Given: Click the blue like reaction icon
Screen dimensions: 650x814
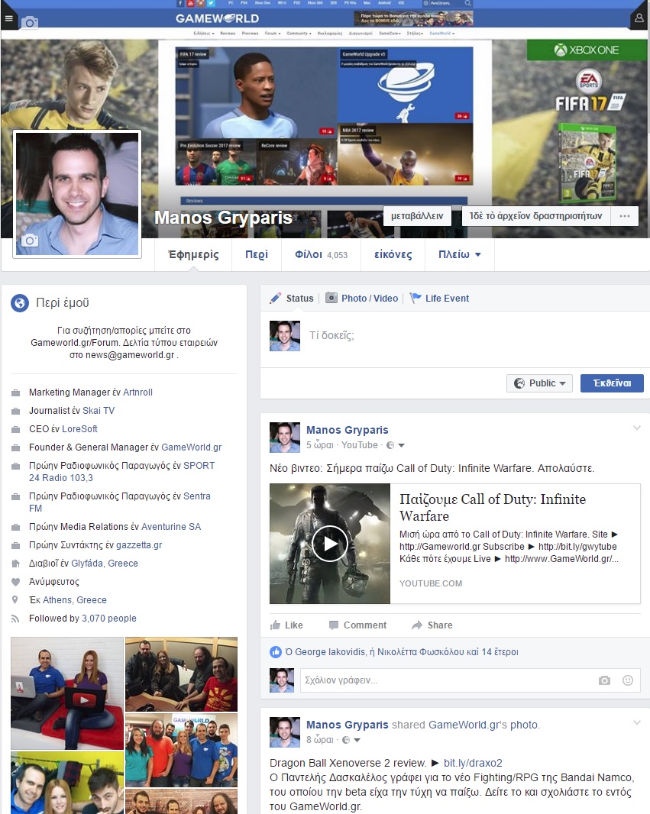Looking at the screenshot, I should [x=276, y=651].
